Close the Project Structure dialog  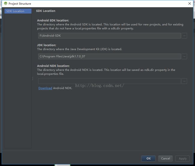pos(190,4)
